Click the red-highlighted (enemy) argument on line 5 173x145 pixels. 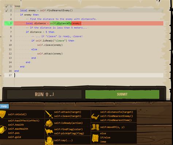click(76, 23)
